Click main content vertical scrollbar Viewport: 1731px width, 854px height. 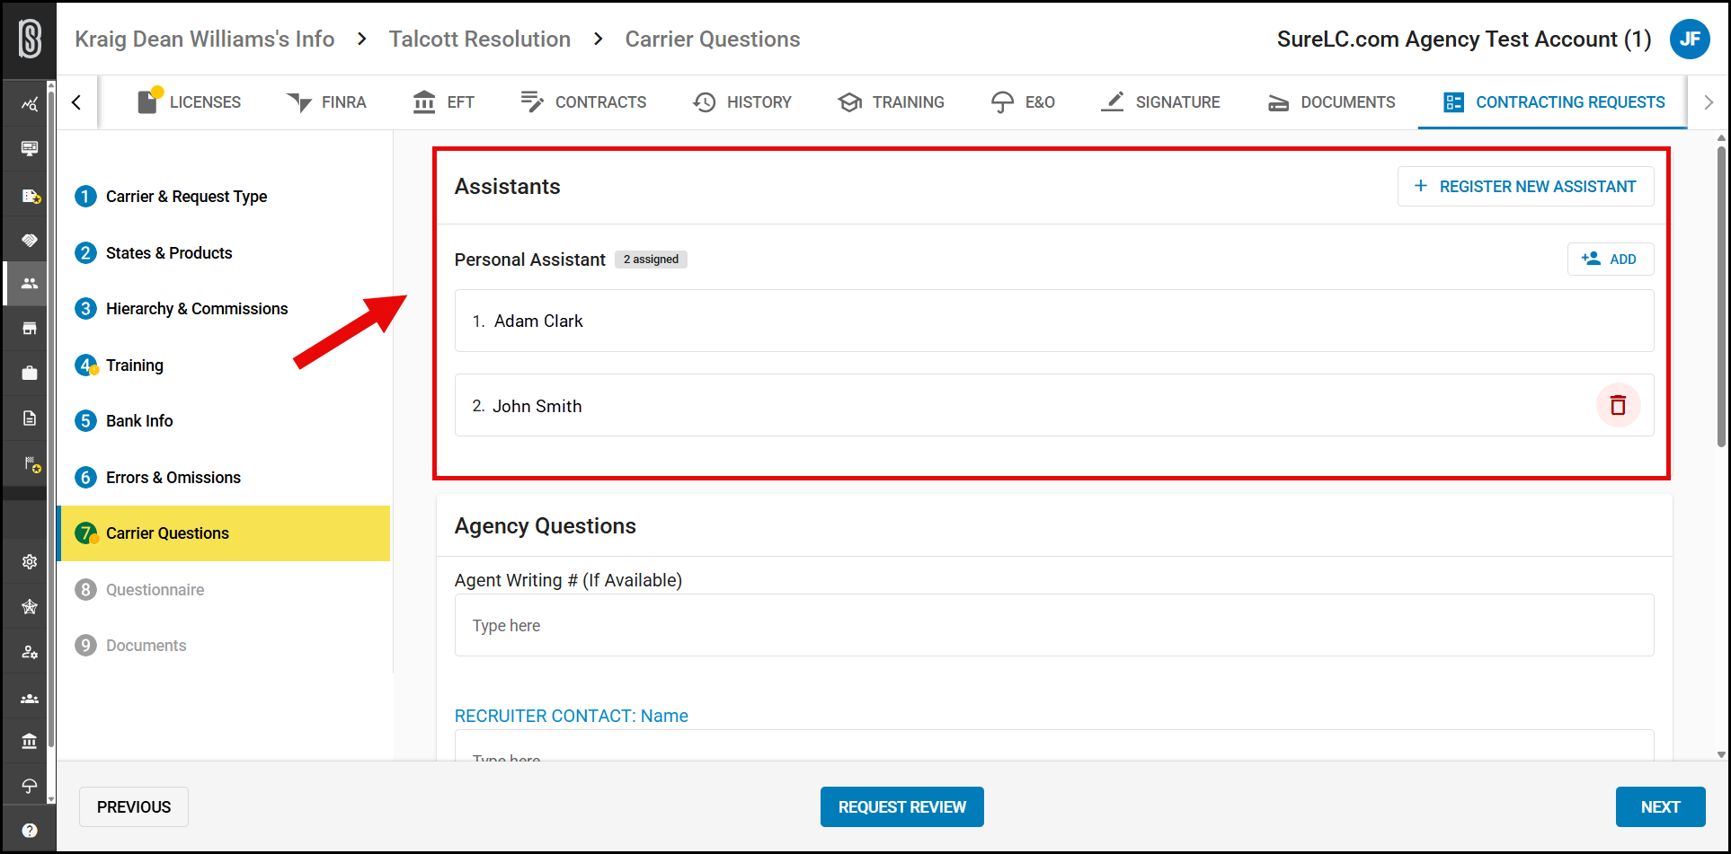pos(1721,296)
